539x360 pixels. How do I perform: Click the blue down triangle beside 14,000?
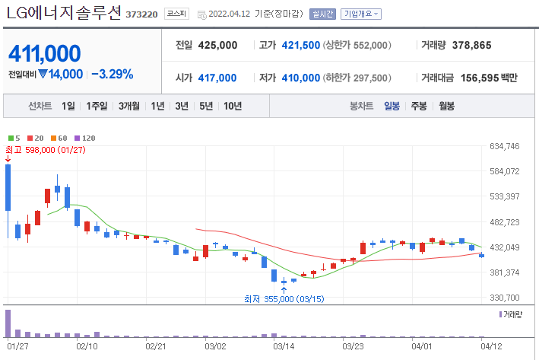(x=43, y=74)
